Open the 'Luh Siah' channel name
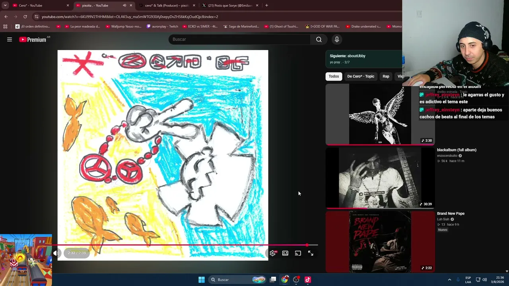Image resolution: width=509 pixels, height=286 pixels. point(443,219)
